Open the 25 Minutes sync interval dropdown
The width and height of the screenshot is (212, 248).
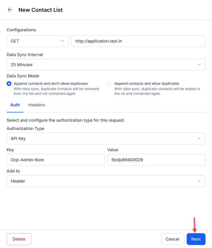[x=106, y=65]
